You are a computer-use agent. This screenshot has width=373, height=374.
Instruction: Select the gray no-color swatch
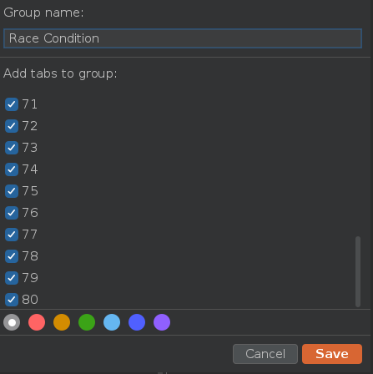12,322
